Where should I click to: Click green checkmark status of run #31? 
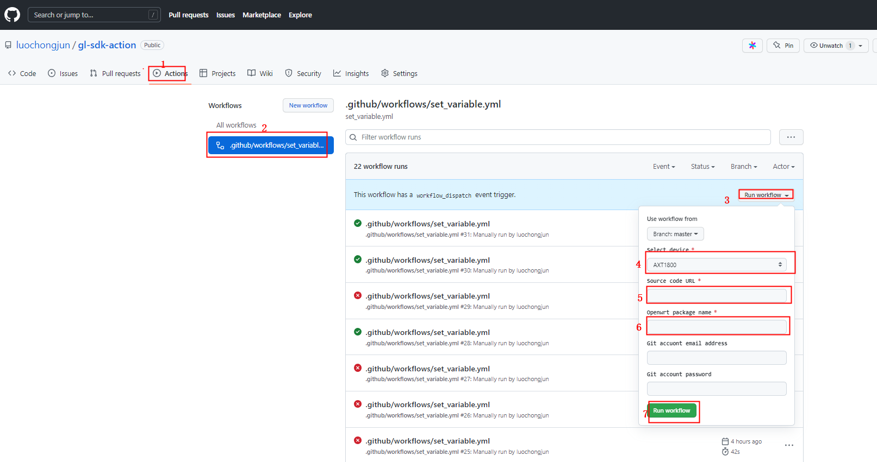pos(358,223)
